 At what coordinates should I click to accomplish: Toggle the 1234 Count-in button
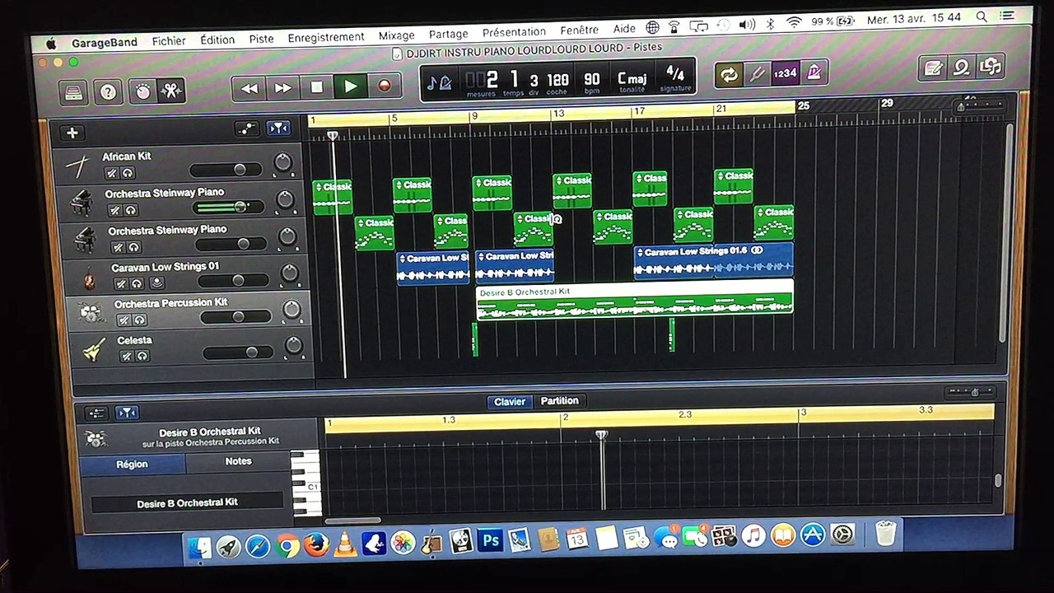pos(785,73)
